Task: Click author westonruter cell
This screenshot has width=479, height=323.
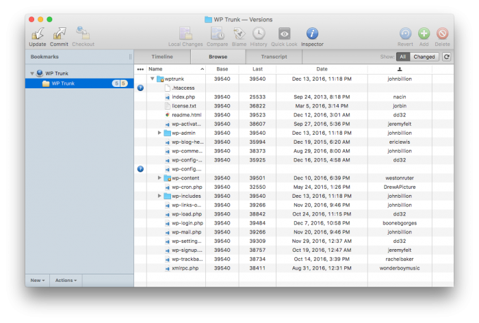Action: coord(400,178)
